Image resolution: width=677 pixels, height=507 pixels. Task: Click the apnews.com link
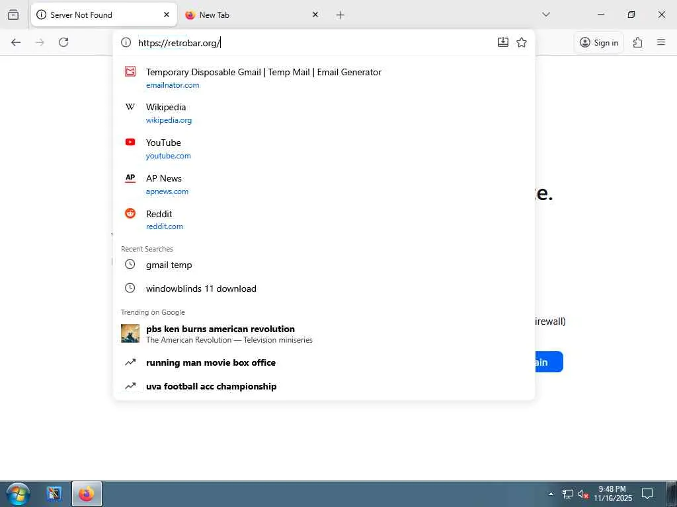[x=167, y=191]
